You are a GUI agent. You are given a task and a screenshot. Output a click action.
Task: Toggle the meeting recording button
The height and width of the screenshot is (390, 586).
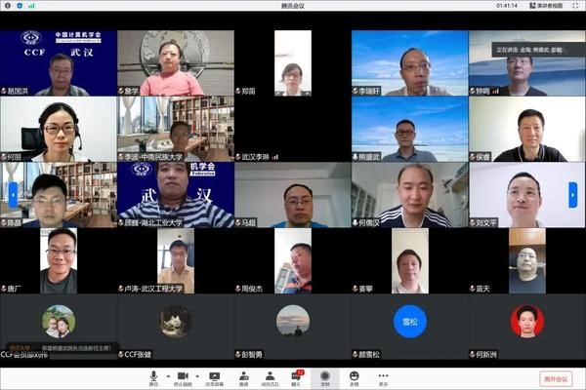click(x=325, y=375)
